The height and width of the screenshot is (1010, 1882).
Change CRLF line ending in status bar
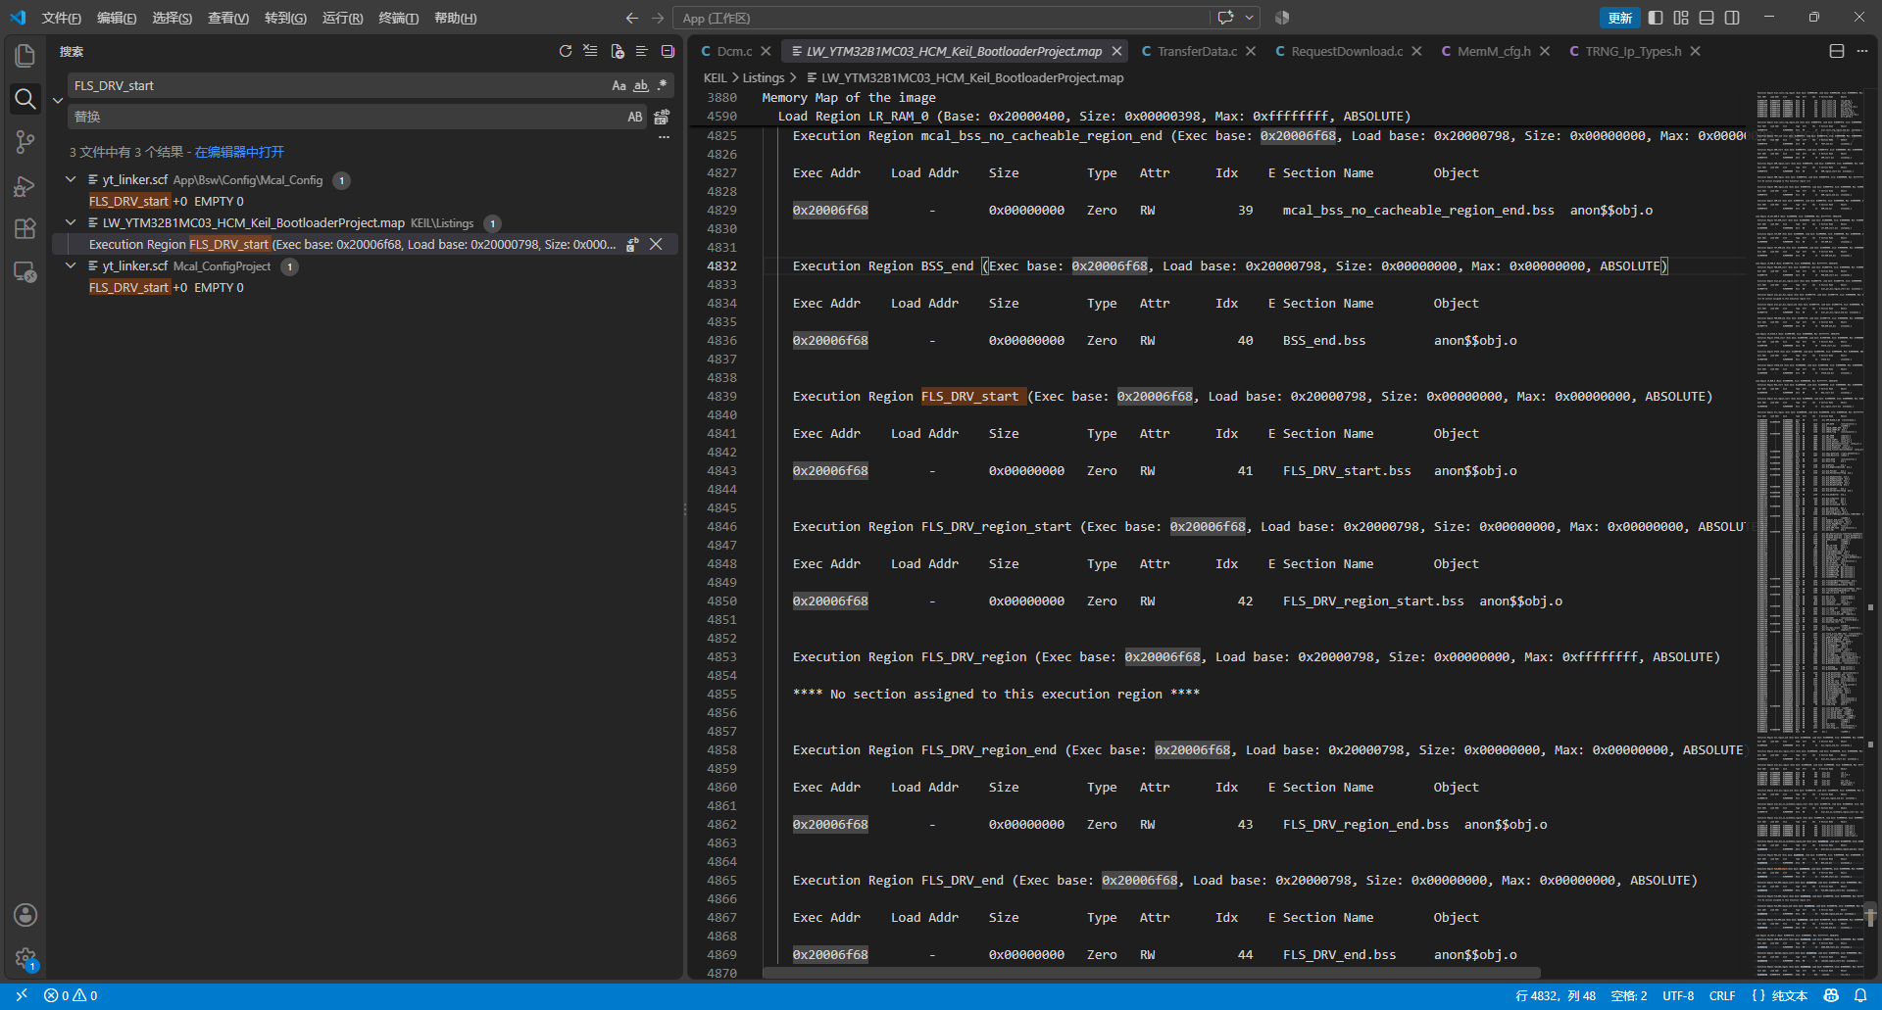pyautogui.click(x=1722, y=995)
